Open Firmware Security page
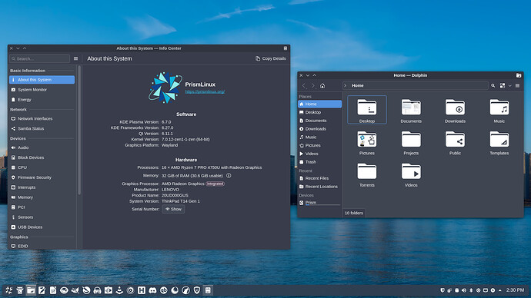531x298 pixels. pyautogui.click(x=42, y=177)
